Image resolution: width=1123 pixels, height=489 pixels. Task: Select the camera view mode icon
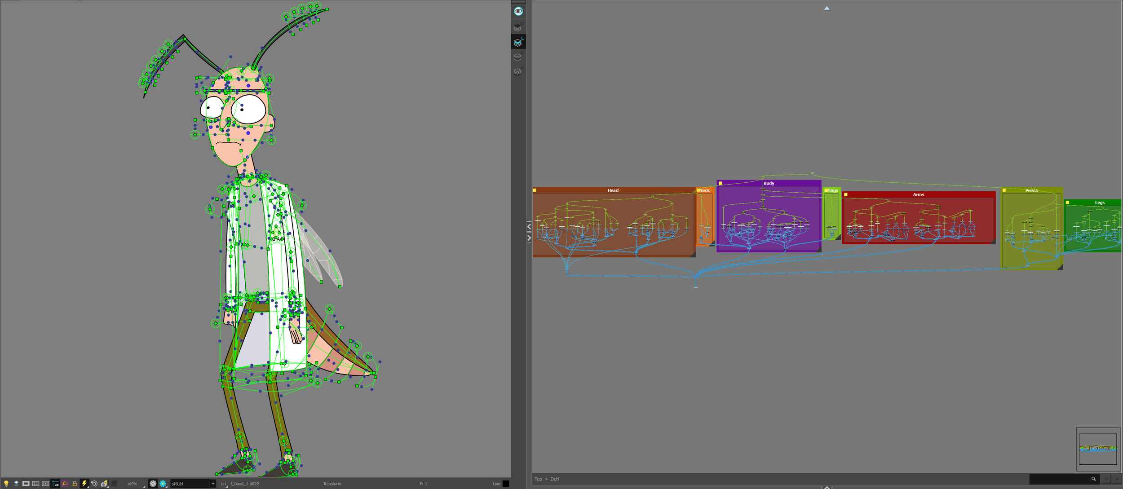[x=104, y=484]
